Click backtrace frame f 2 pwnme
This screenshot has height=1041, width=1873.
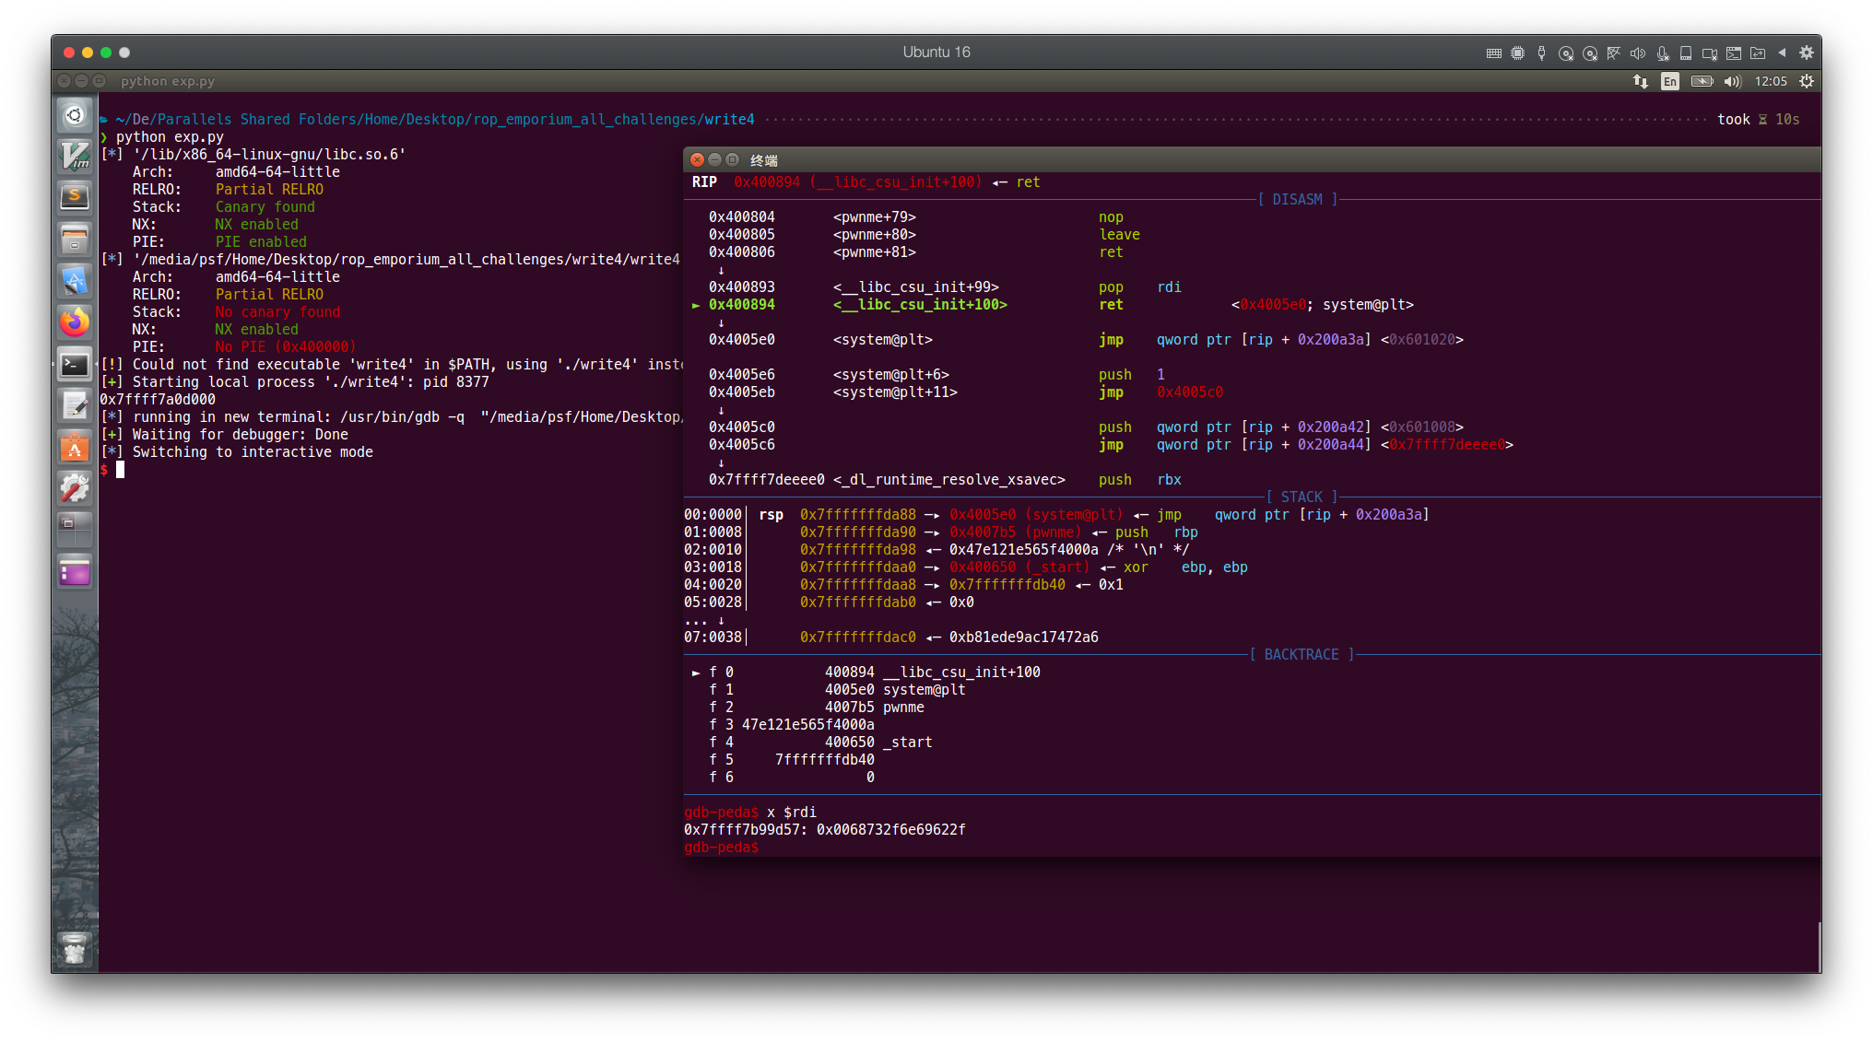[817, 708]
